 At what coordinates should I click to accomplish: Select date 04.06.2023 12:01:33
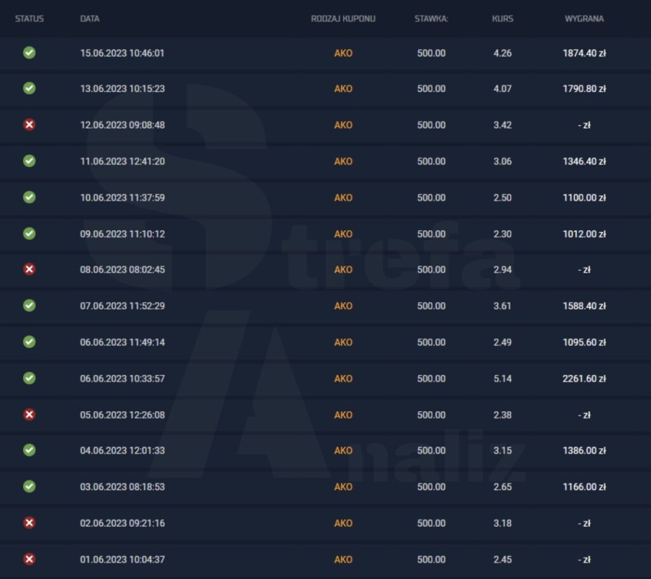(122, 451)
